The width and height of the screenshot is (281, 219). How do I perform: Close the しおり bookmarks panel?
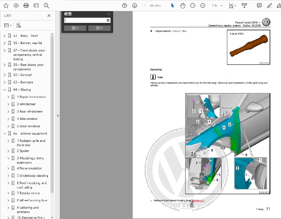click(49, 16)
